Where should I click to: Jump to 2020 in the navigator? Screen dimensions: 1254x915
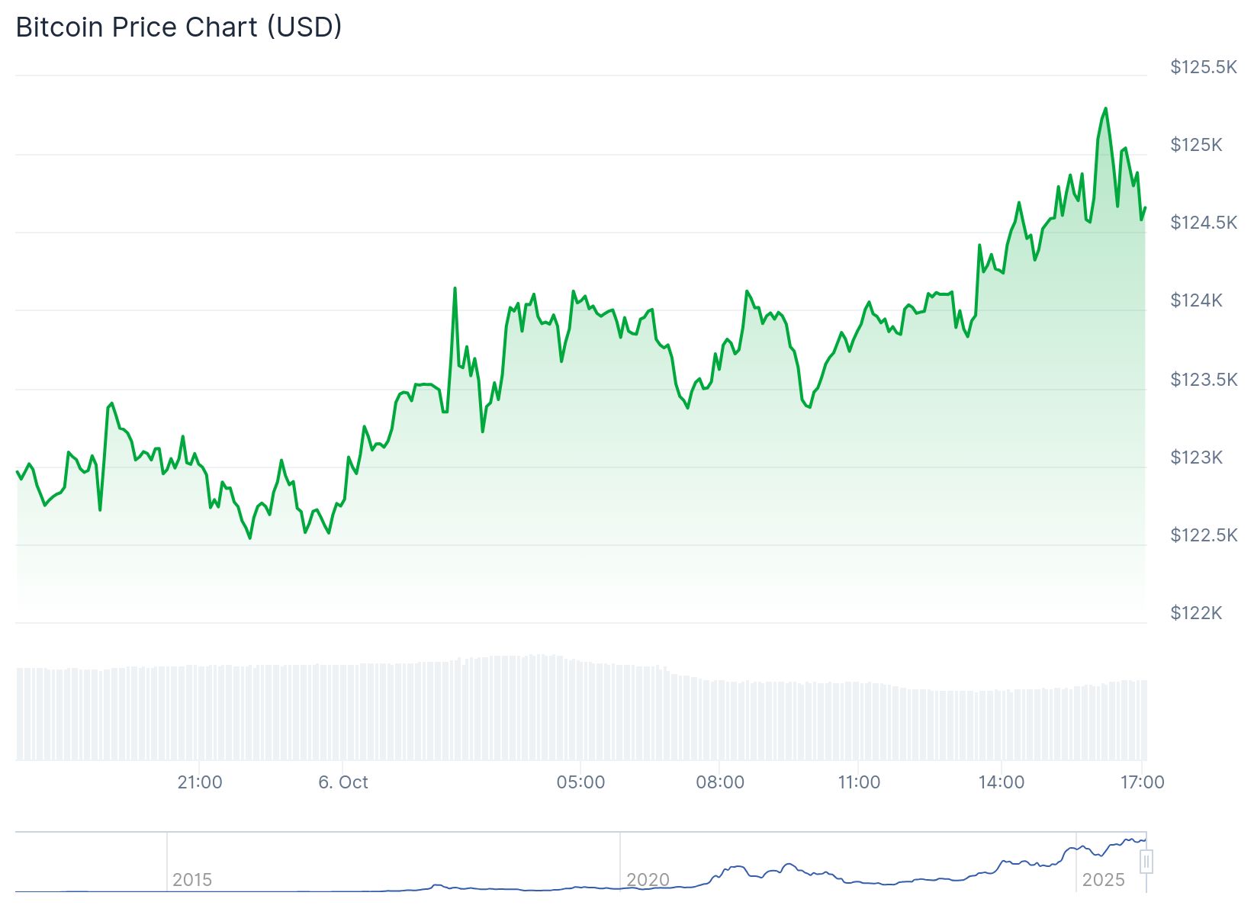648,880
